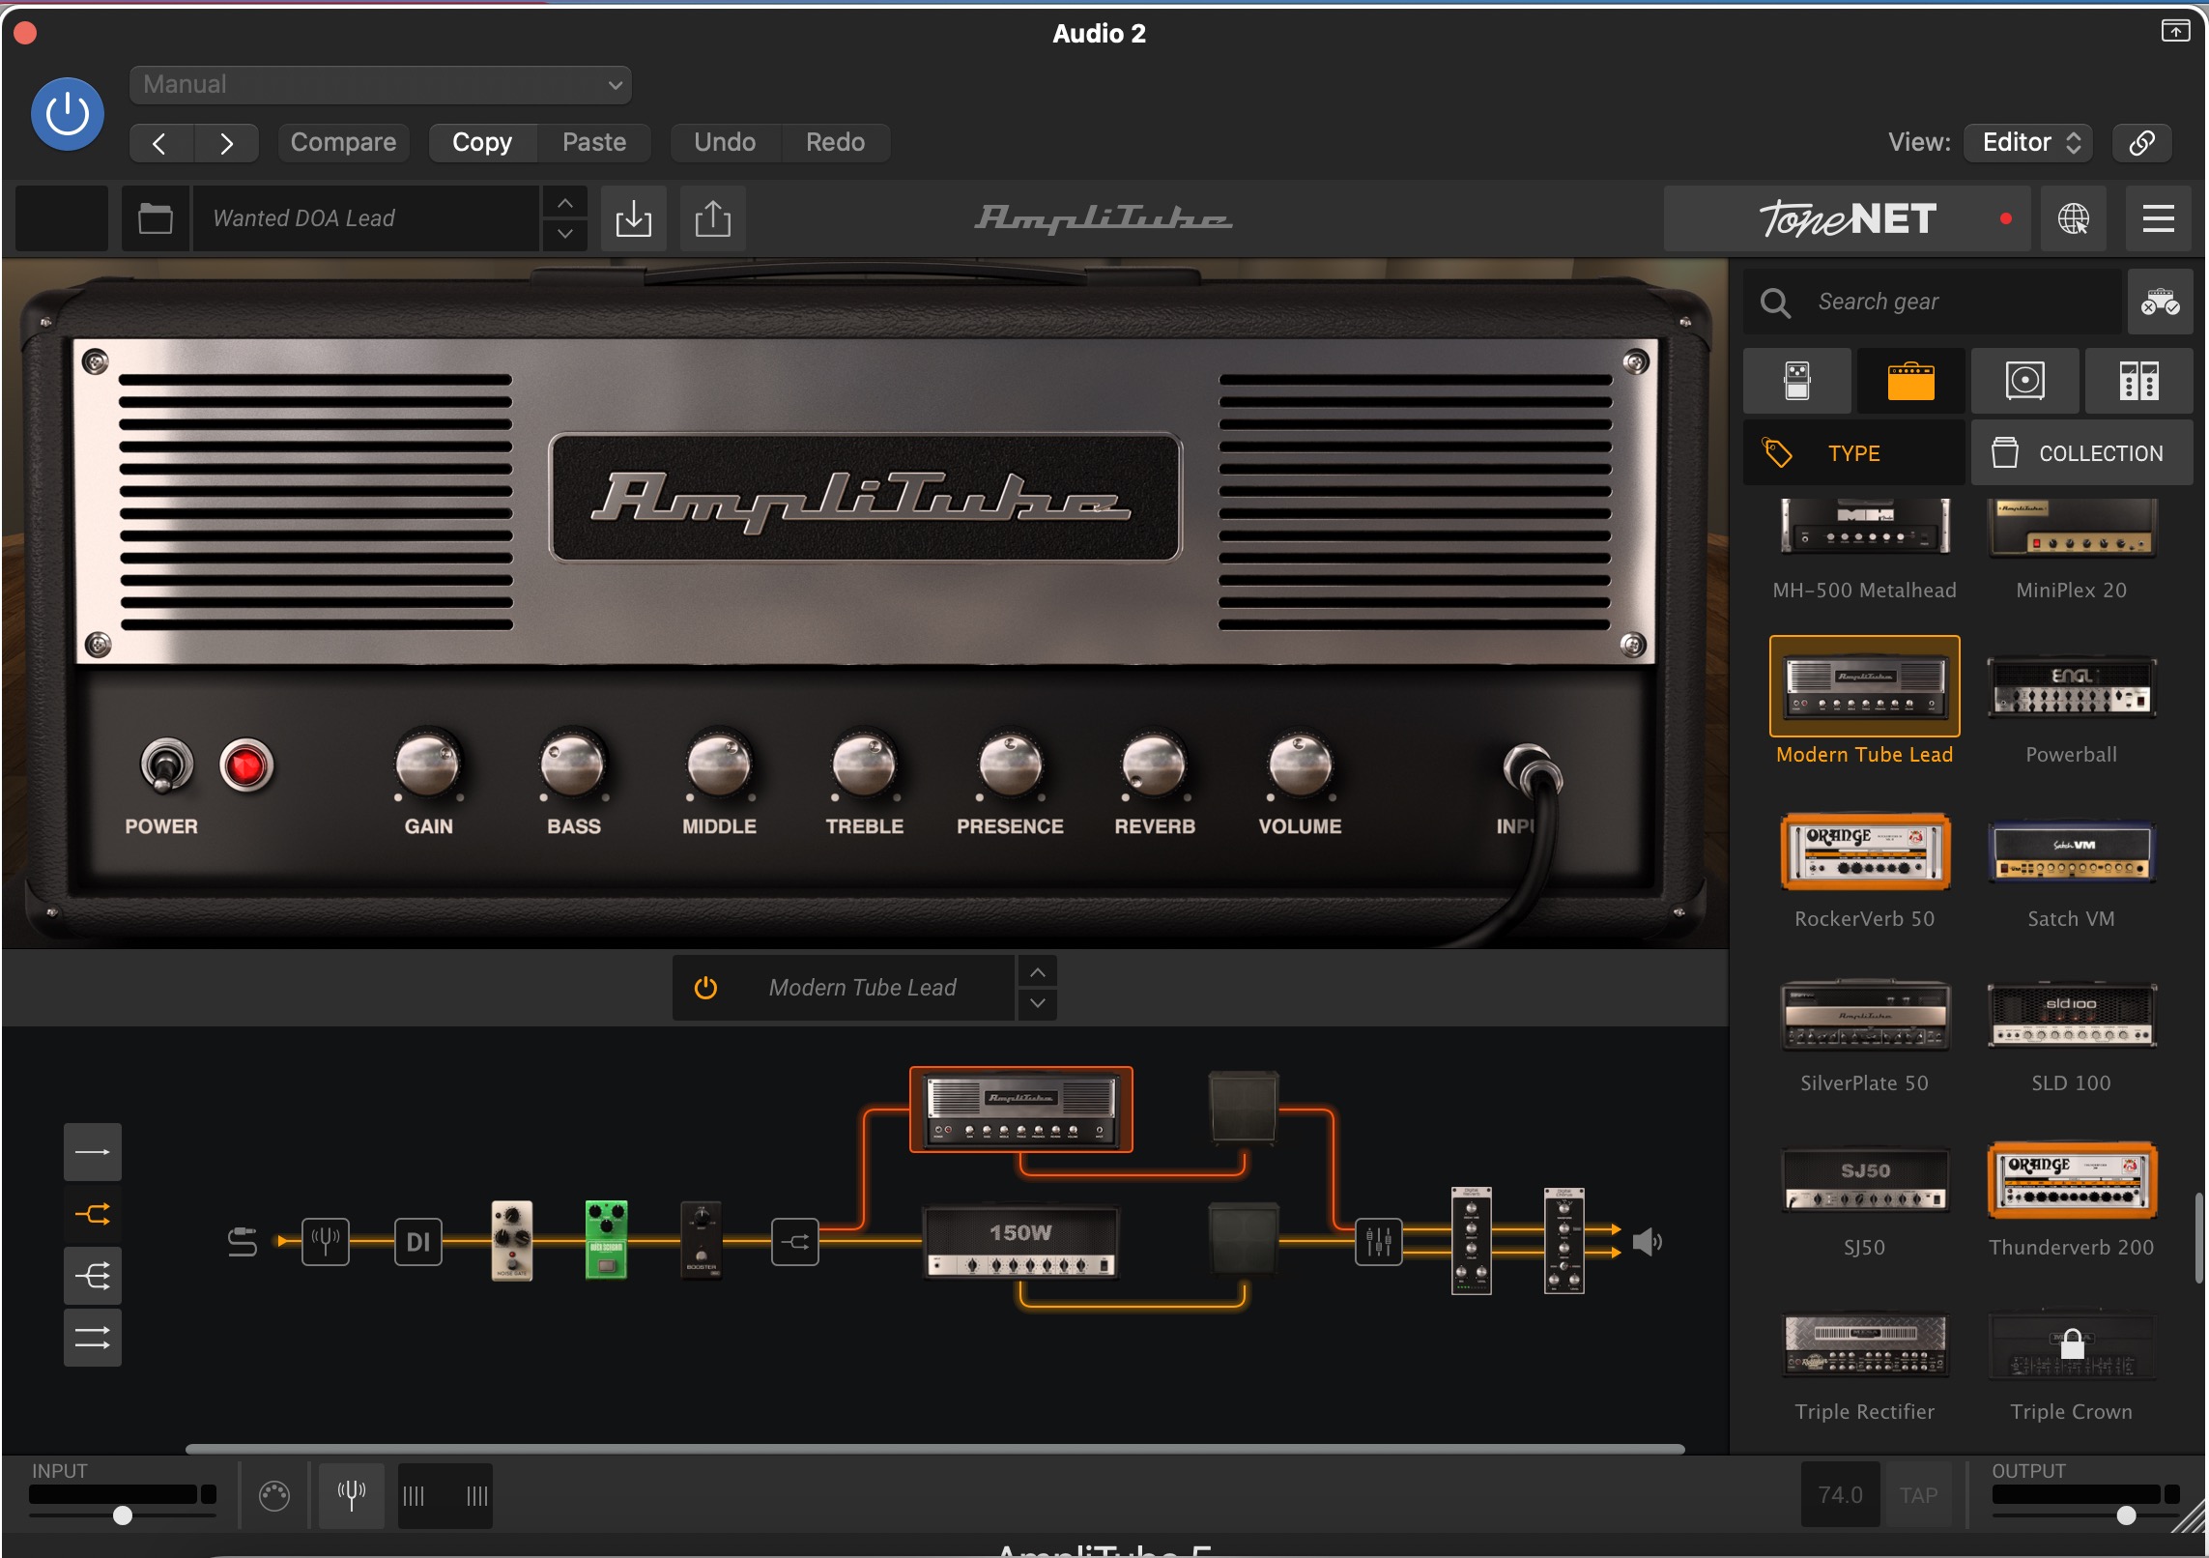The height and width of the screenshot is (1558, 2209).
Task: Switch to the COLLECTION filter tab
Action: click(2081, 452)
